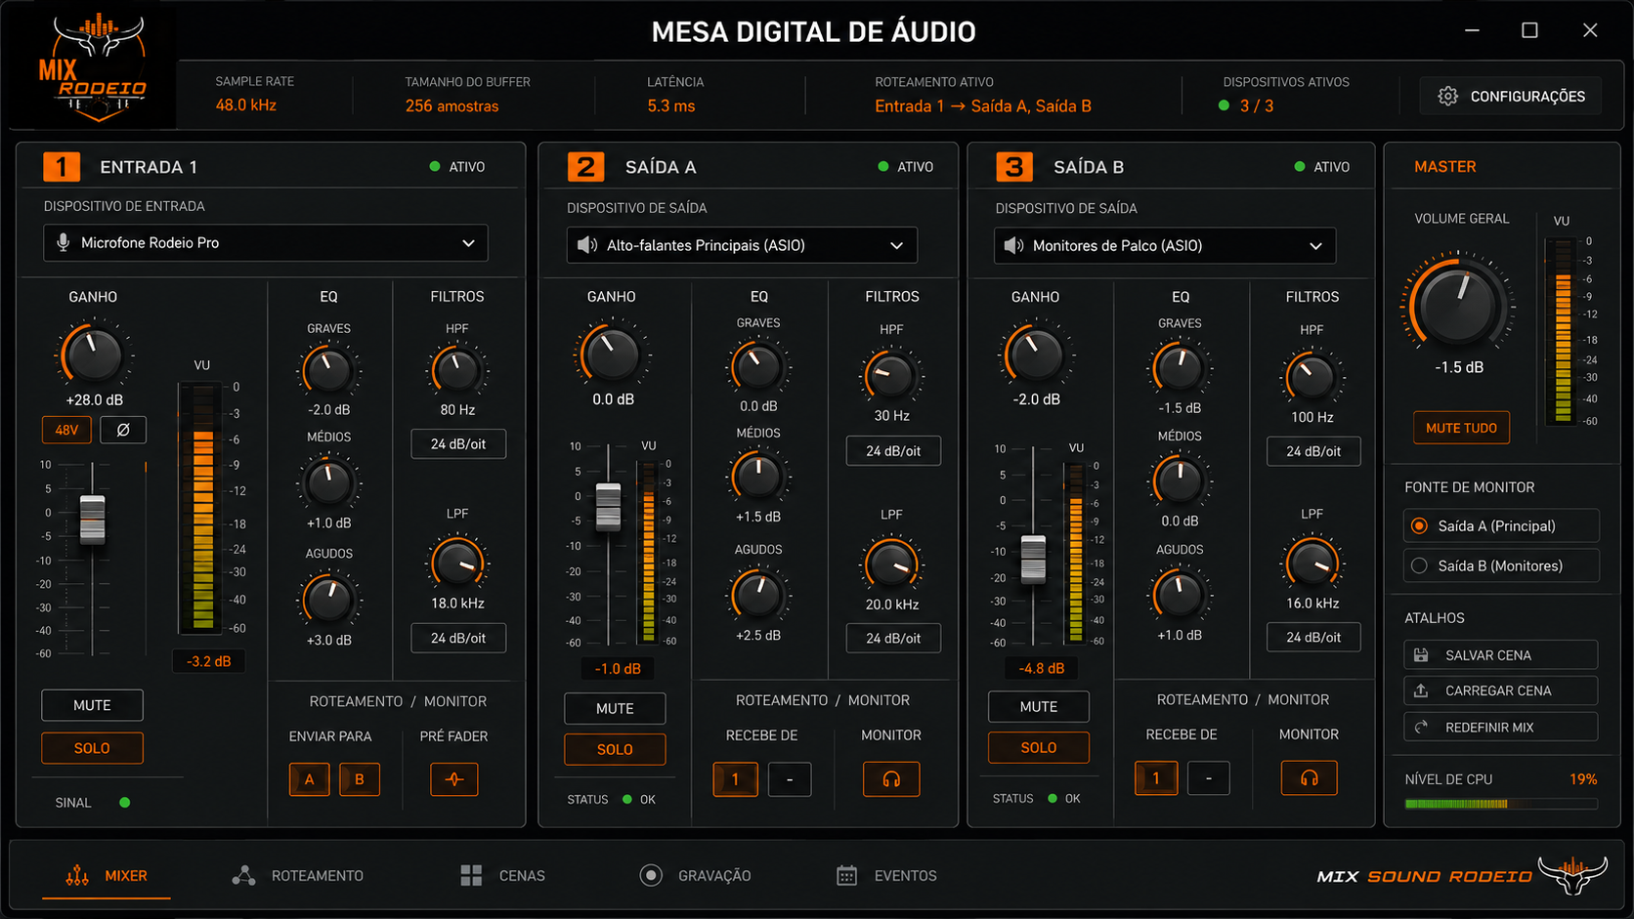Open Monitores de Palco (ASIO) dropdown
The width and height of the screenshot is (1634, 919).
click(x=1165, y=245)
